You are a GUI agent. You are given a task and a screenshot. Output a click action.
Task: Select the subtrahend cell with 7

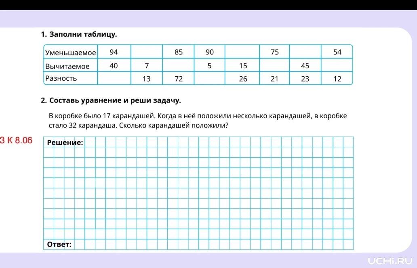click(x=147, y=65)
